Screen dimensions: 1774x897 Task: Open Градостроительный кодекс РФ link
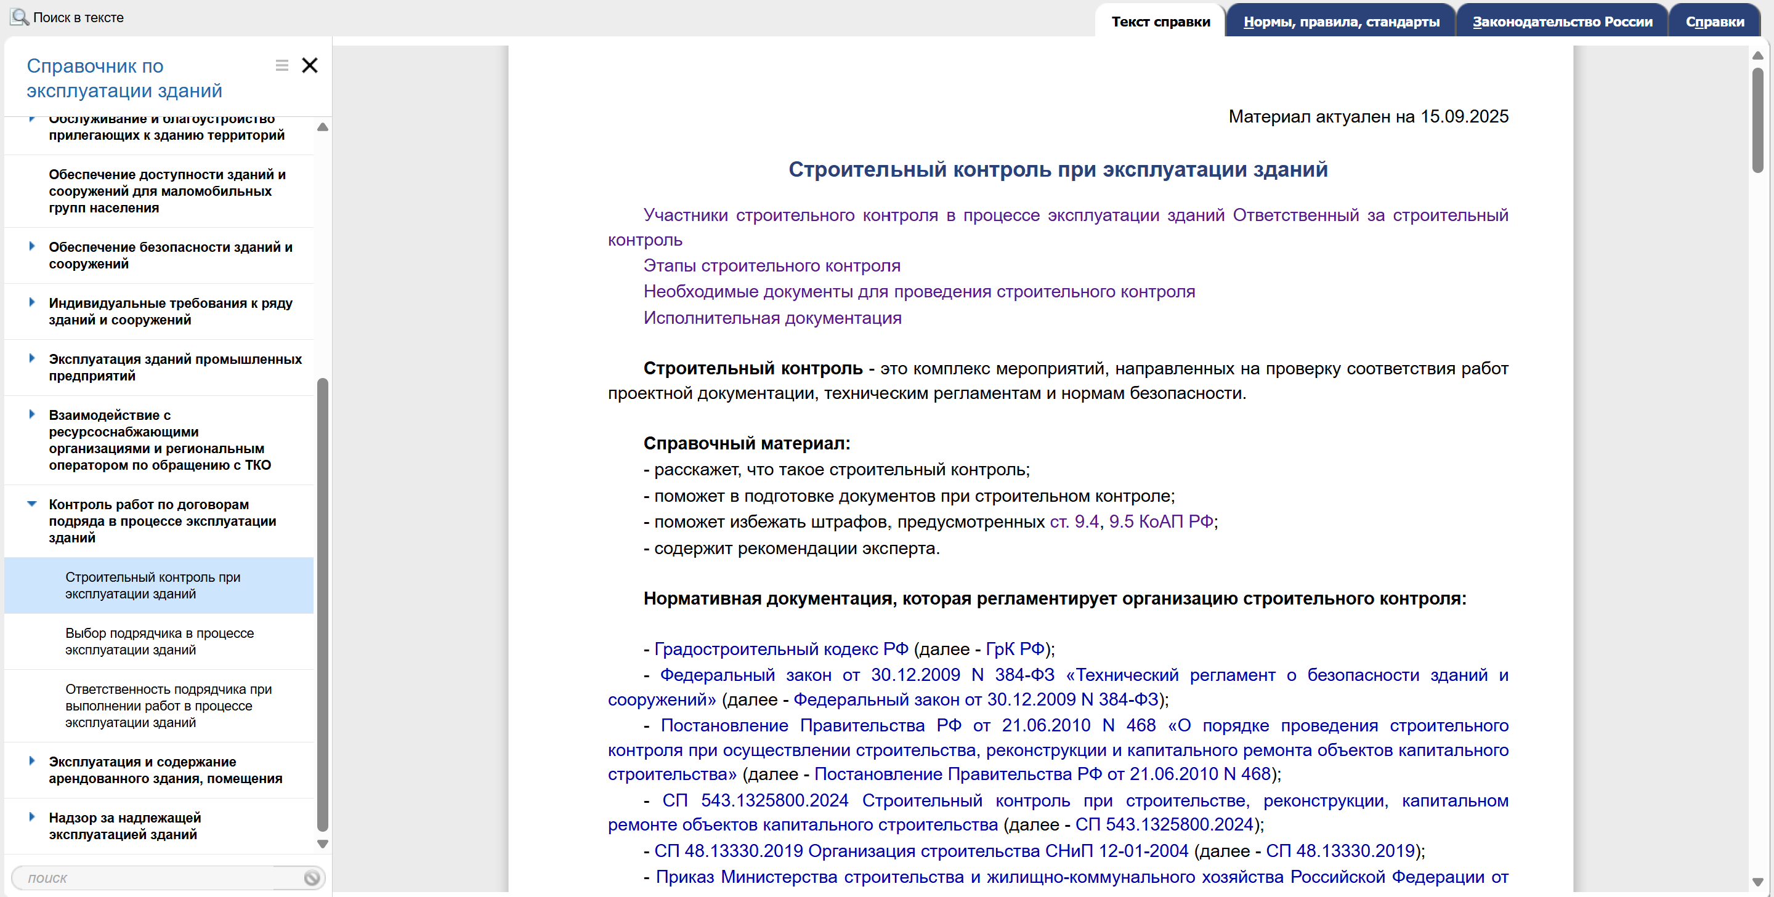coord(781,649)
